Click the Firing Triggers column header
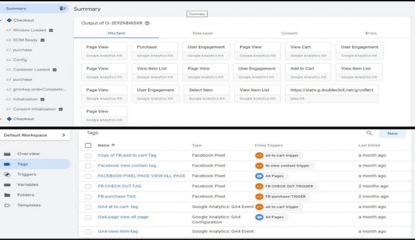The image size is (415, 240). click(x=269, y=145)
